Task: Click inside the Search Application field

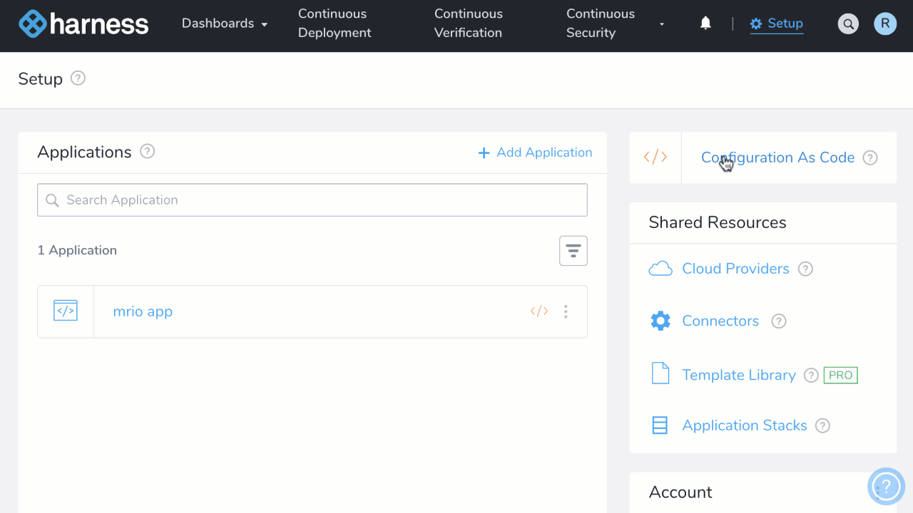Action: [x=312, y=199]
